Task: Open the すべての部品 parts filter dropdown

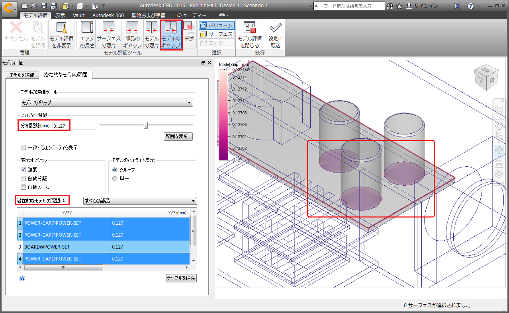Action: [140, 201]
